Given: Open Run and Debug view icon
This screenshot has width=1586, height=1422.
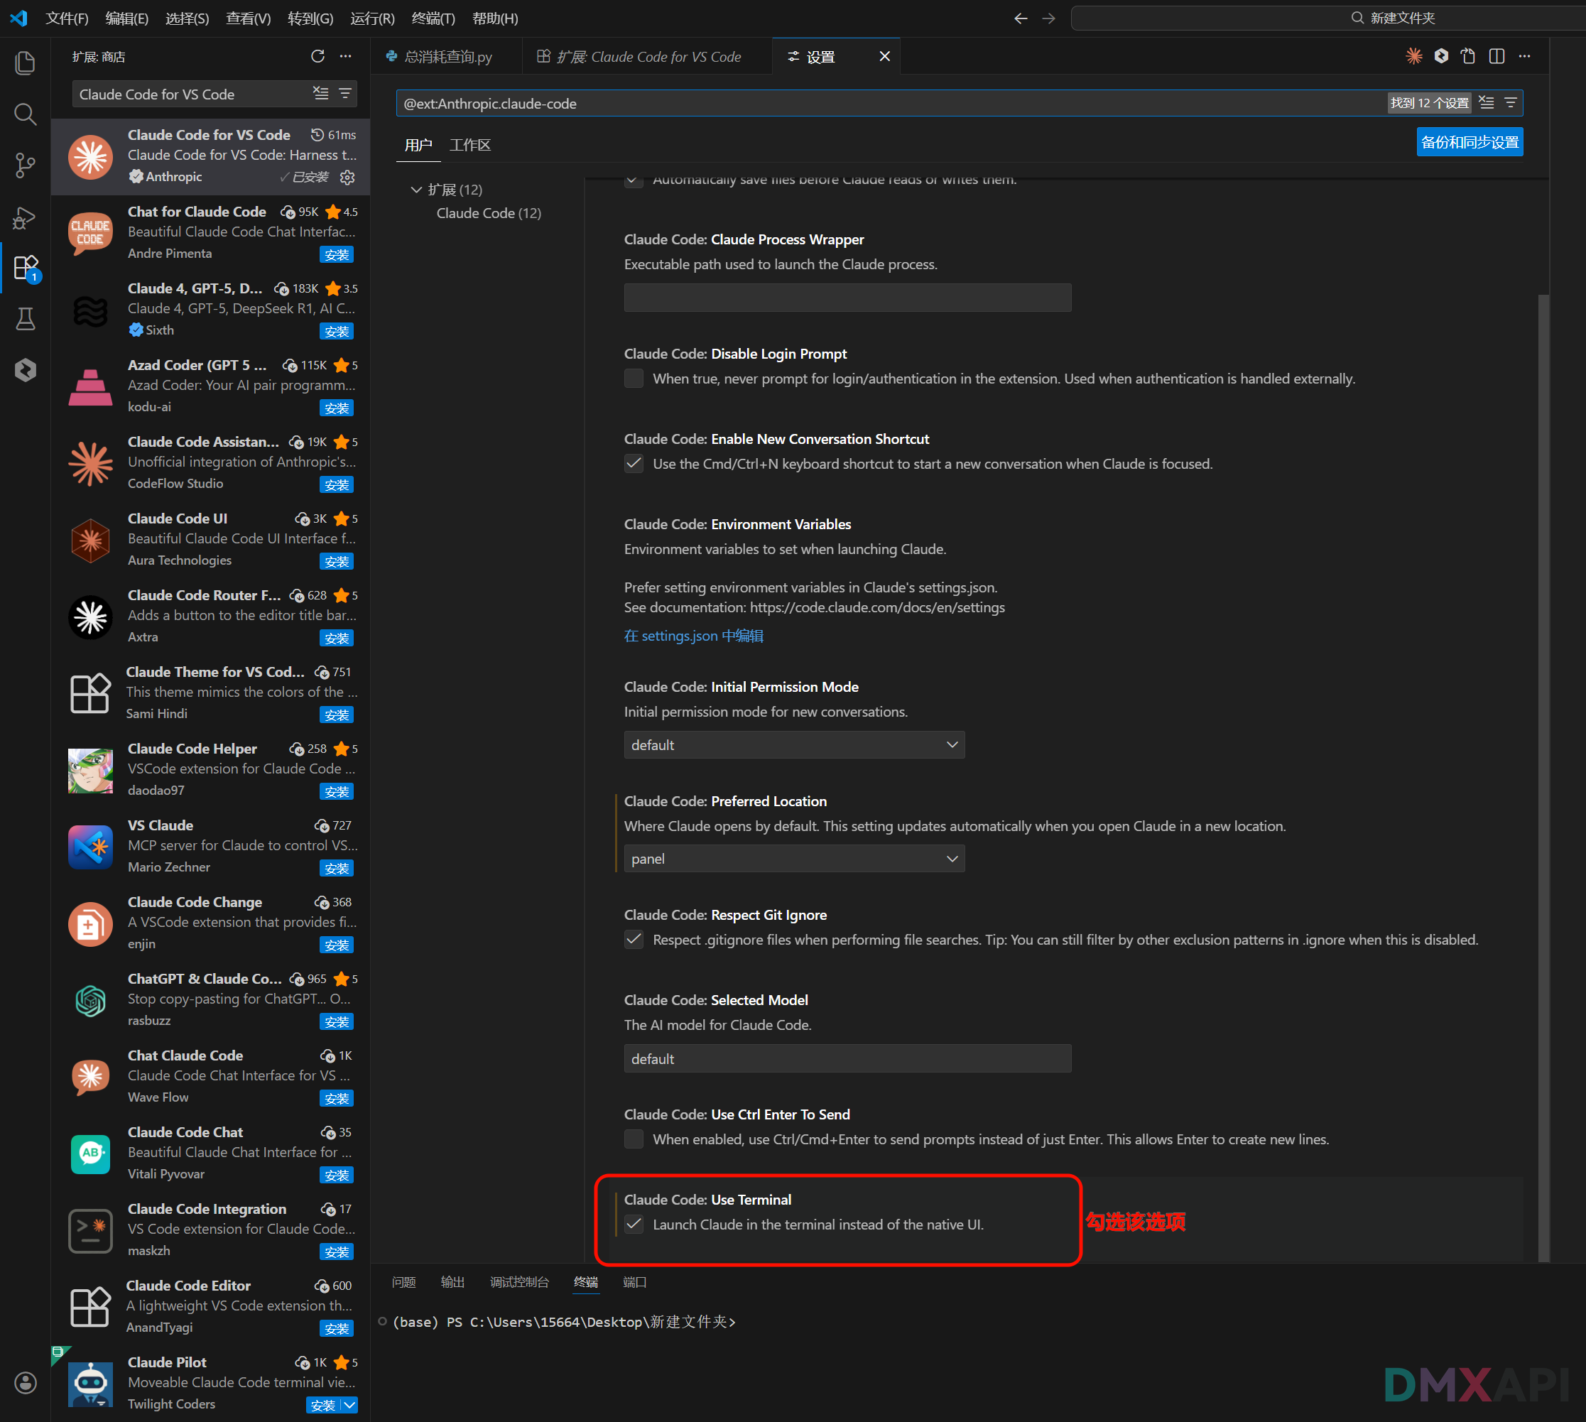Looking at the screenshot, I should tap(25, 217).
